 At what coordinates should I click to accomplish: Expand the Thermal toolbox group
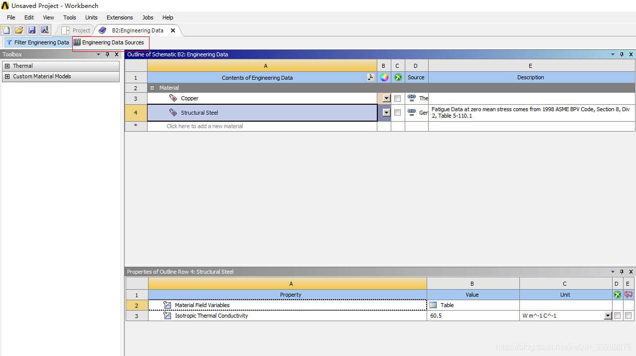tap(7, 66)
